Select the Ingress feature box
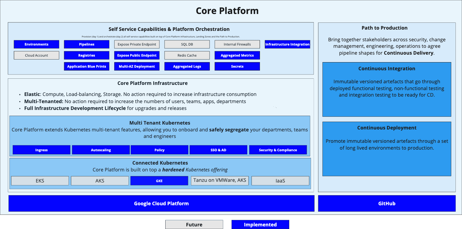 click(x=41, y=150)
